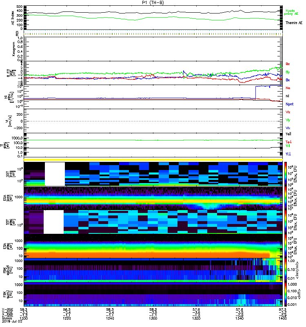306x327 pixels.
Task: Select the black Tell temperature legend label
Action: click(288, 134)
